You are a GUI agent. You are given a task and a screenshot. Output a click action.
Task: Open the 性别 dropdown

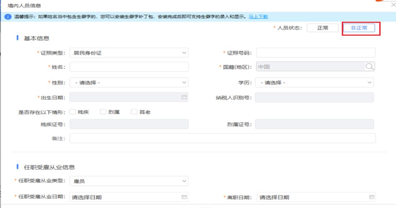tap(129, 83)
